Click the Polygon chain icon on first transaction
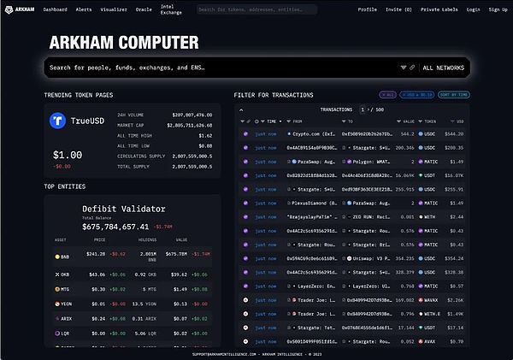This screenshot has height=360, width=513. (245, 134)
